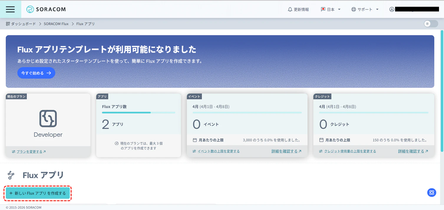This screenshot has width=444, height=210.
Task: Click the 0 イベント count text
Action: point(206,124)
